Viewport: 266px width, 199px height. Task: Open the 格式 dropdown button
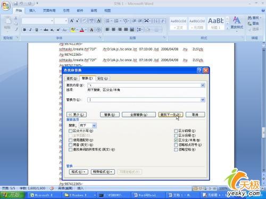click(x=79, y=172)
